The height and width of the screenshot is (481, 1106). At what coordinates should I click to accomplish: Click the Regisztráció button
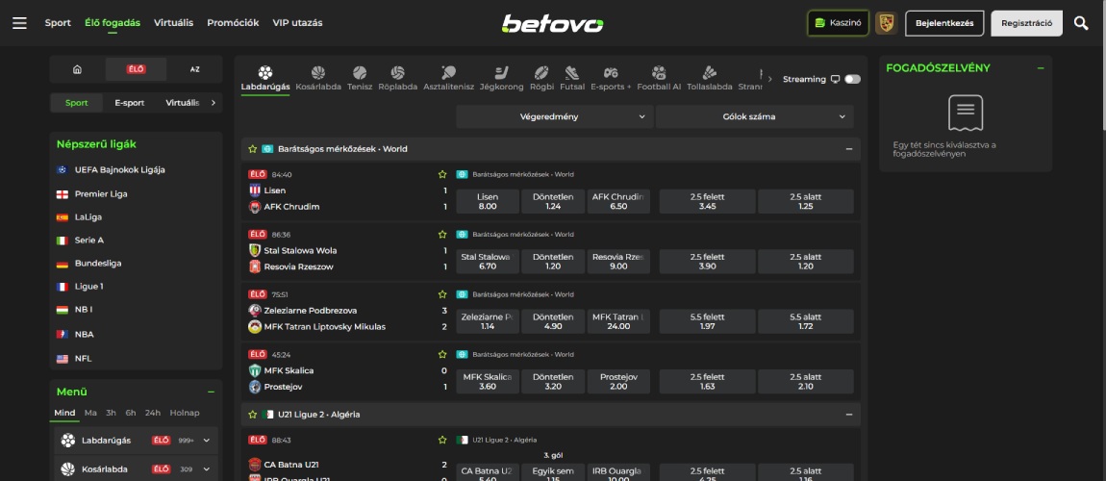click(1026, 23)
